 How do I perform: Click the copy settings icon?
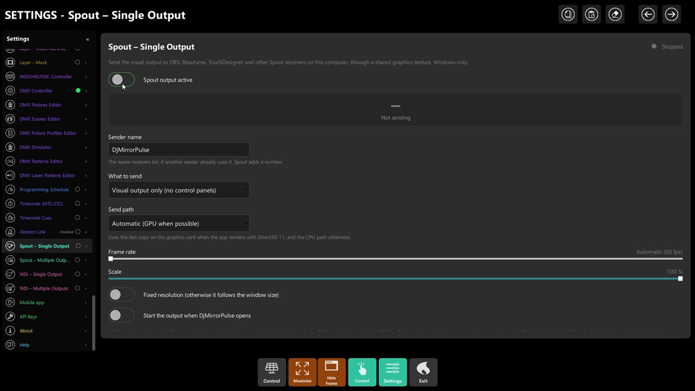(568, 14)
